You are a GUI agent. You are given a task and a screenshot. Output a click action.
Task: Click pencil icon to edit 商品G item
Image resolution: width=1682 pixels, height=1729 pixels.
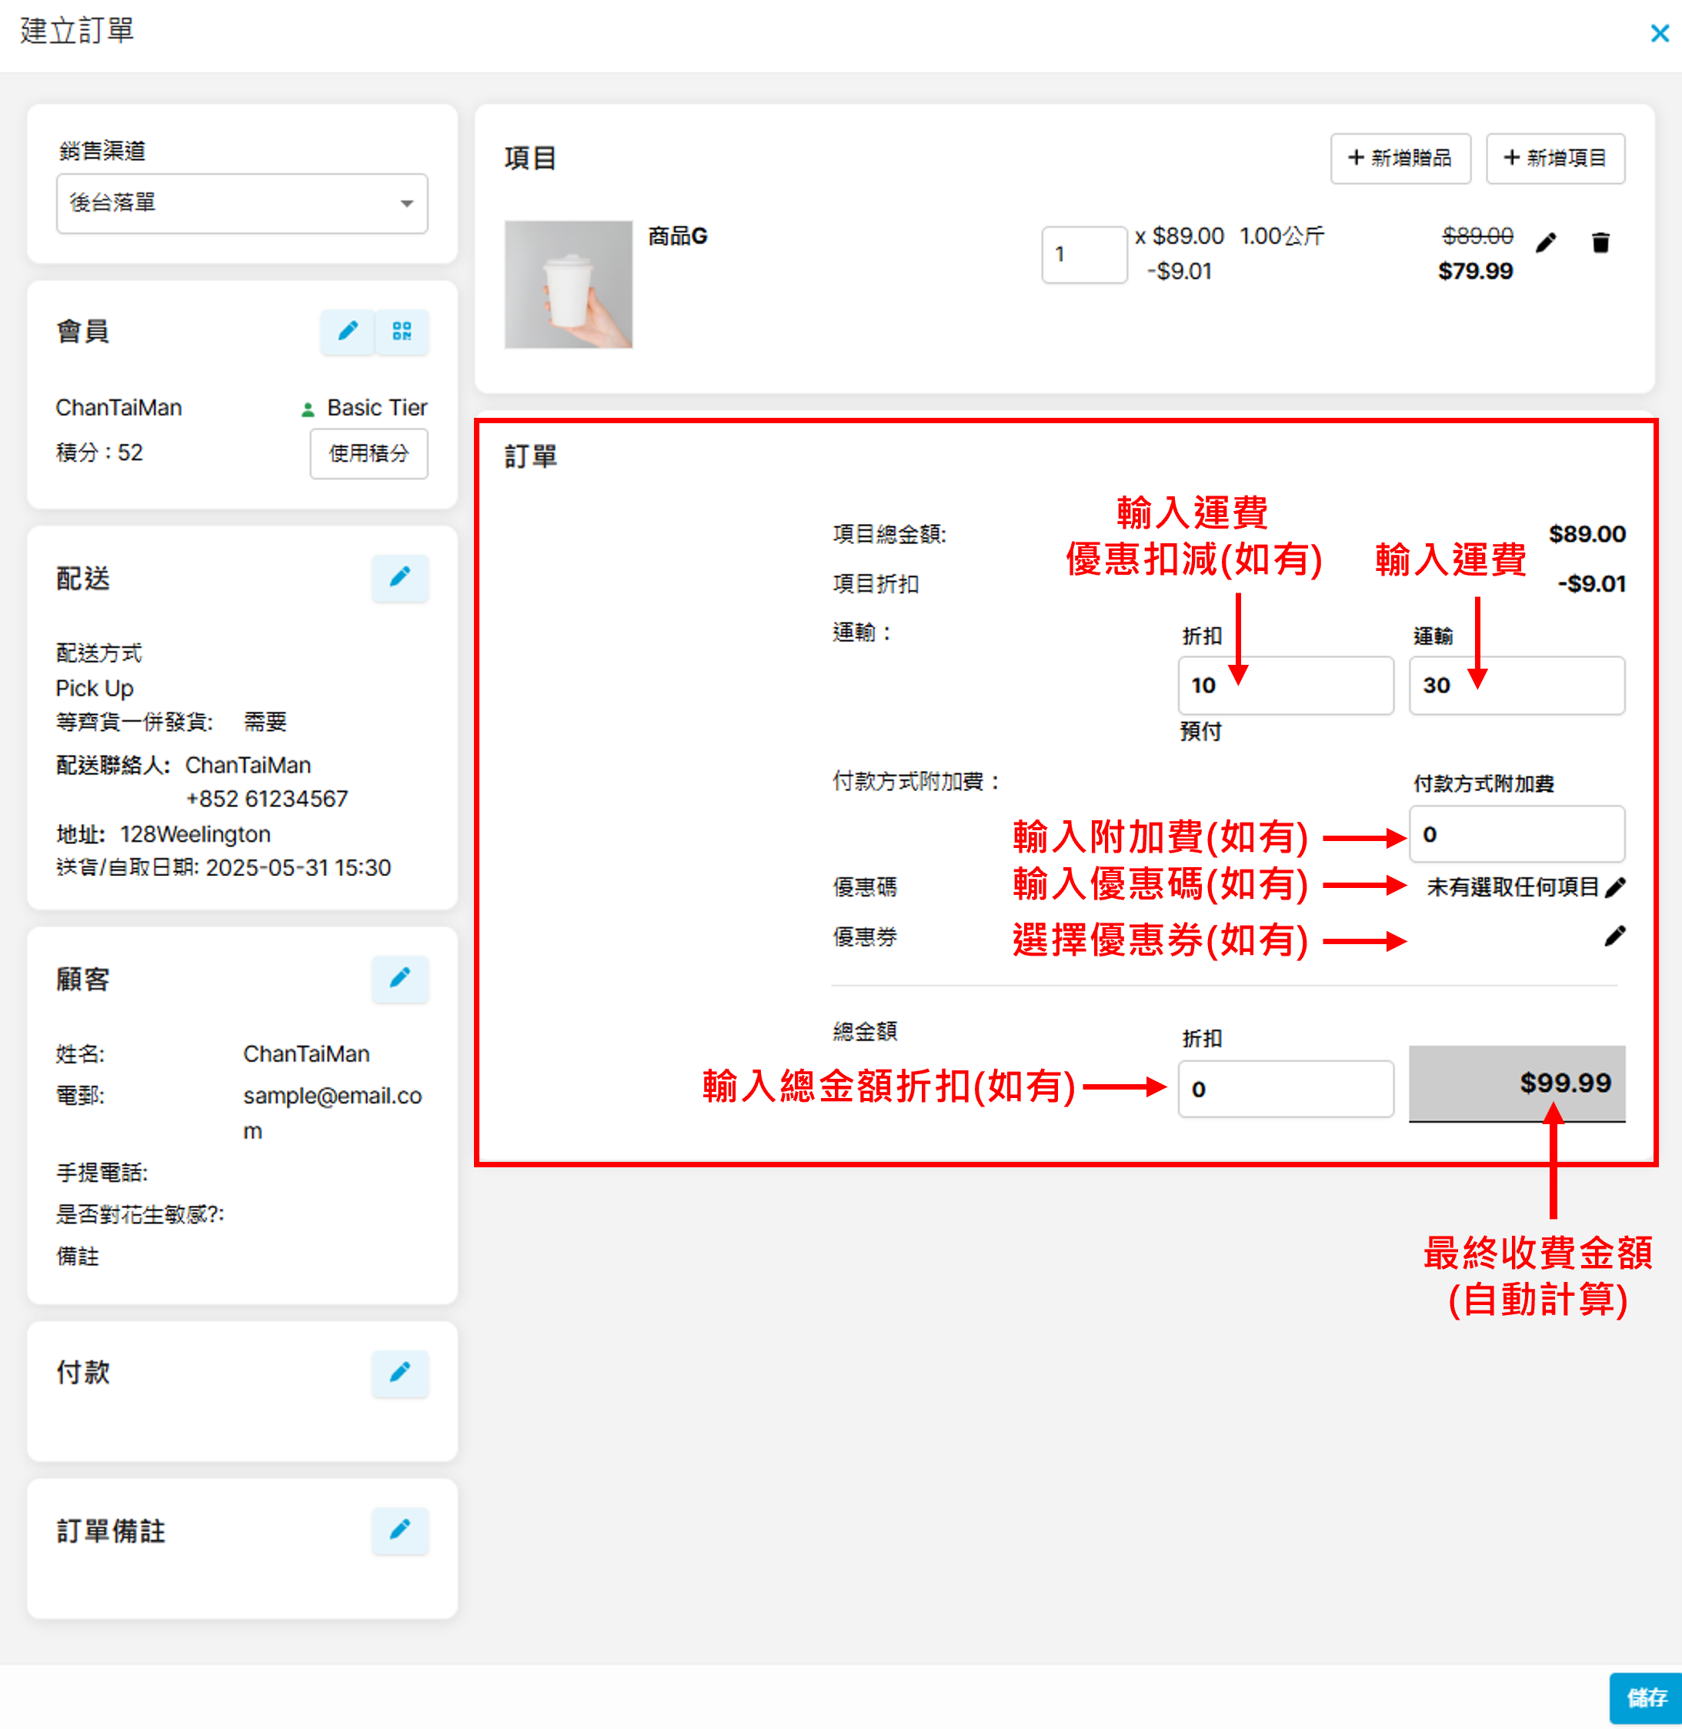pos(1547,243)
